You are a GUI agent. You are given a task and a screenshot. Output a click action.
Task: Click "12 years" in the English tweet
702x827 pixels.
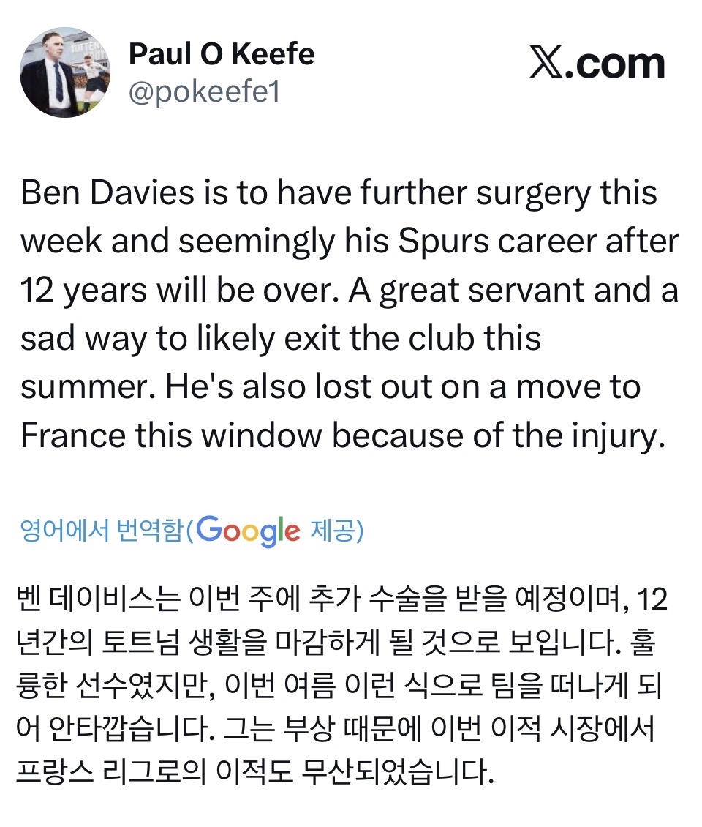click(x=79, y=291)
